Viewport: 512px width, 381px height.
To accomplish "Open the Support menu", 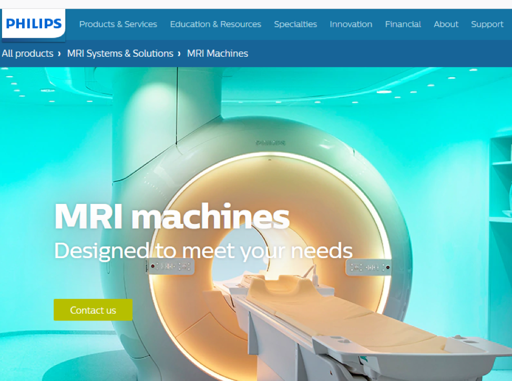I will tap(487, 24).
